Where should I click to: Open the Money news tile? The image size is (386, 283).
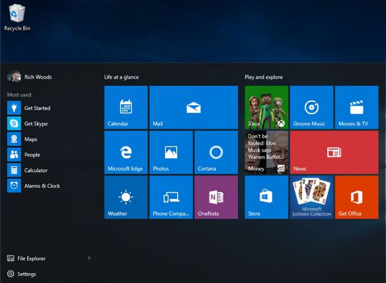266,152
